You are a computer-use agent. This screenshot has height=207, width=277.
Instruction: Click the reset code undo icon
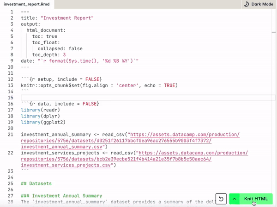(221, 199)
